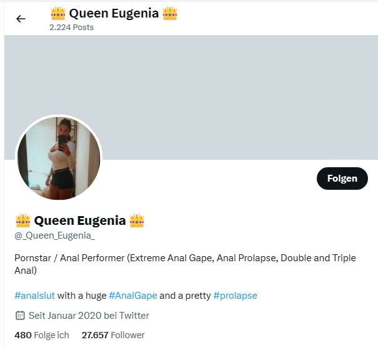Click the @_Queen_Eugenia_ handle text

(x=54, y=236)
